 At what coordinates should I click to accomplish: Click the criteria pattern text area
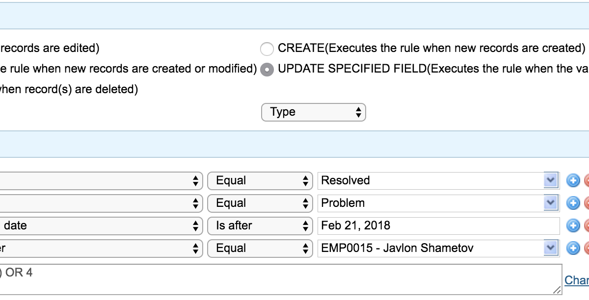(x=281, y=279)
